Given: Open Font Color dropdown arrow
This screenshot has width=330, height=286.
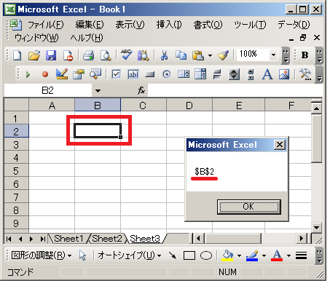Looking at the screenshot, I should [x=288, y=255].
